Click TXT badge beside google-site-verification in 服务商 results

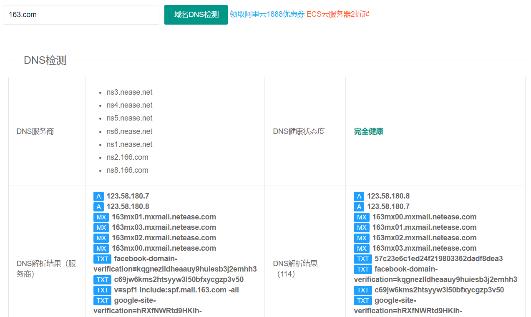102,300
